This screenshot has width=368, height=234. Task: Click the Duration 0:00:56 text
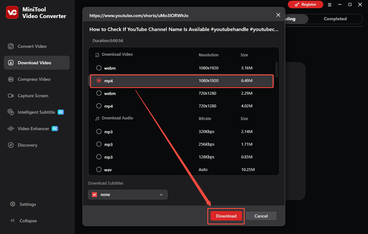(108, 41)
